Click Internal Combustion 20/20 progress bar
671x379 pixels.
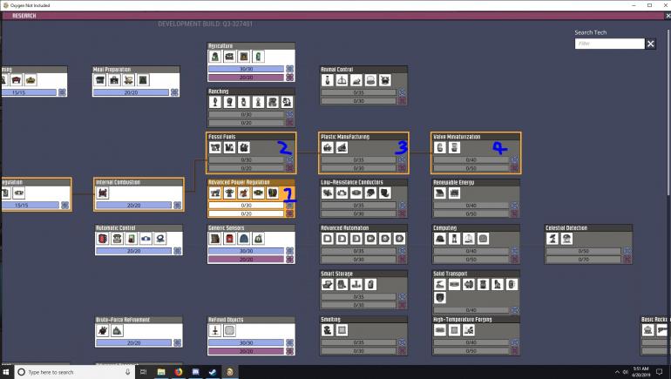pyautogui.click(x=133, y=206)
